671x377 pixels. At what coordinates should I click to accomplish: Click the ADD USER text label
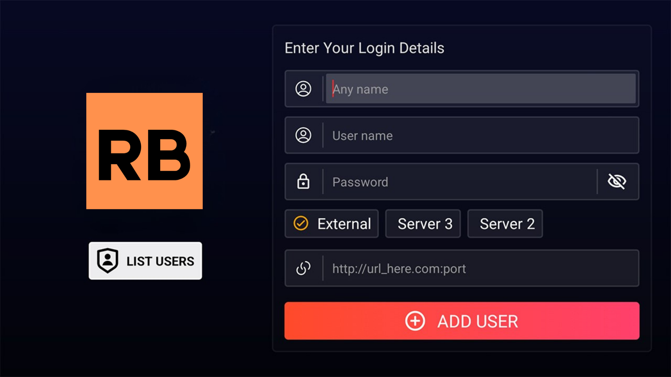(x=477, y=321)
